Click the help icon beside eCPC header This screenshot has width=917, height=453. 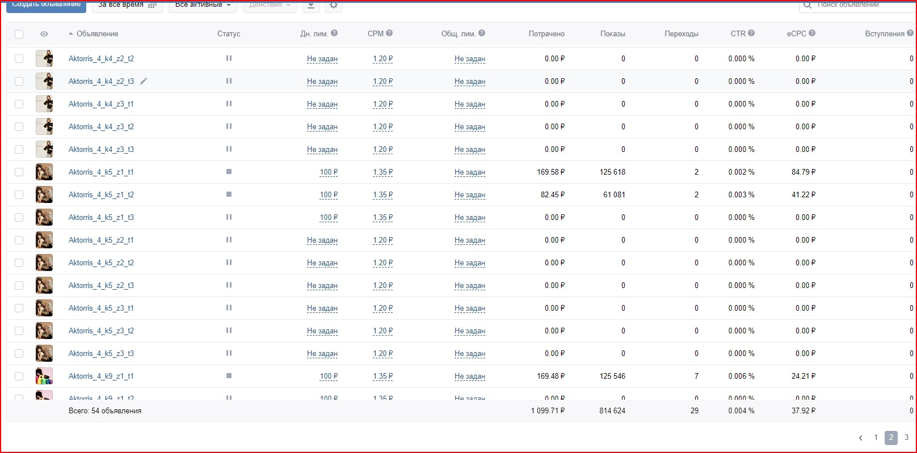[x=812, y=33]
